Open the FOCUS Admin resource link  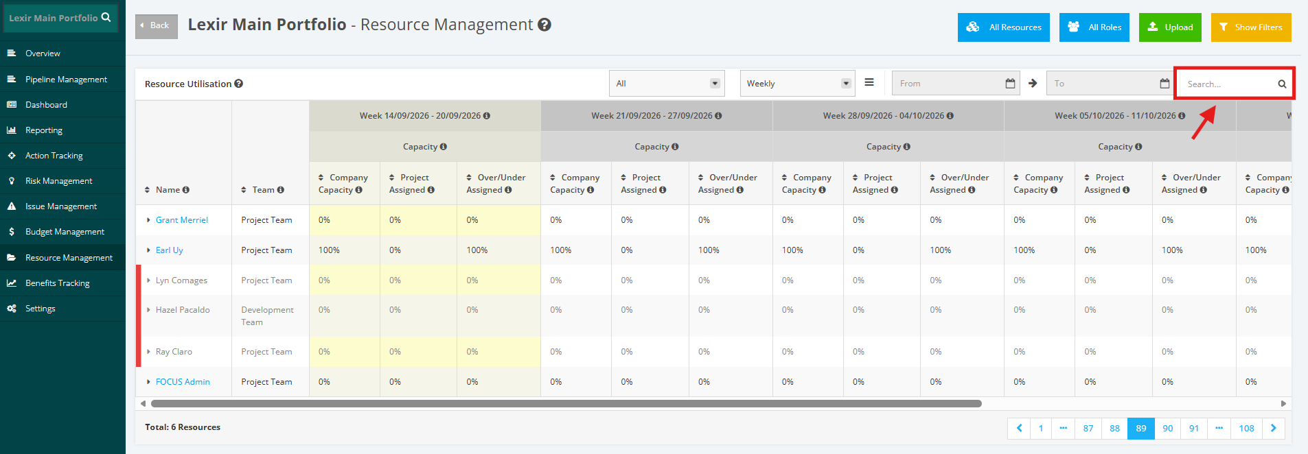(183, 382)
